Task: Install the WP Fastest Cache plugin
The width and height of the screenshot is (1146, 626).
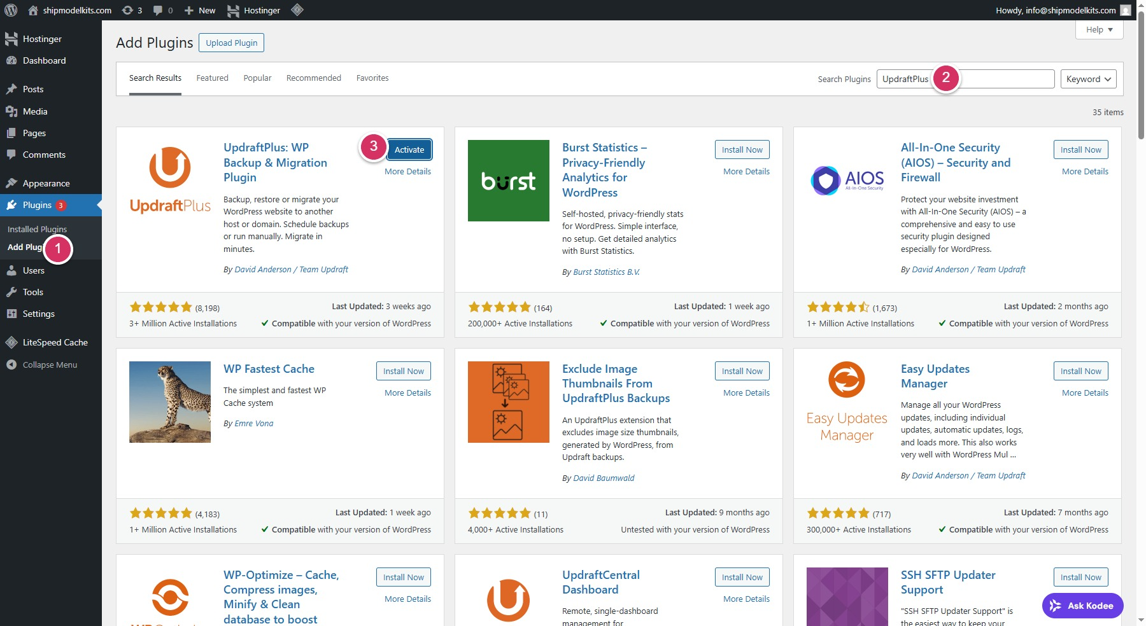Action: point(403,371)
